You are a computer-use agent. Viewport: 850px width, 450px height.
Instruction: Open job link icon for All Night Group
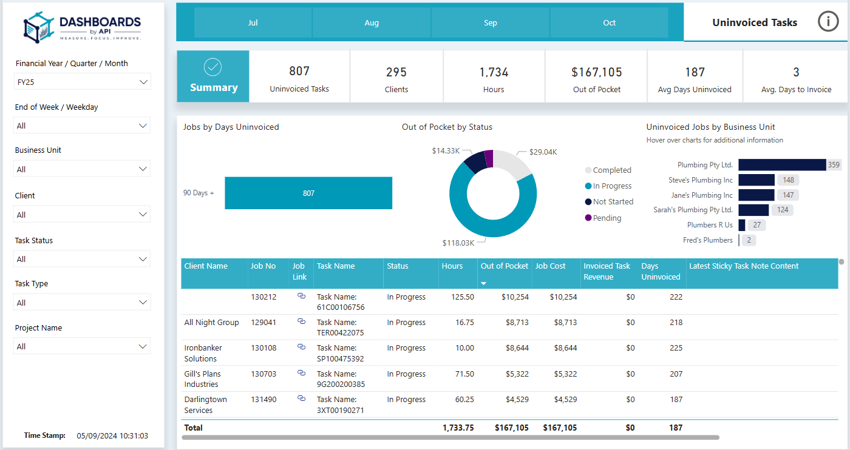[x=301, y=322]
